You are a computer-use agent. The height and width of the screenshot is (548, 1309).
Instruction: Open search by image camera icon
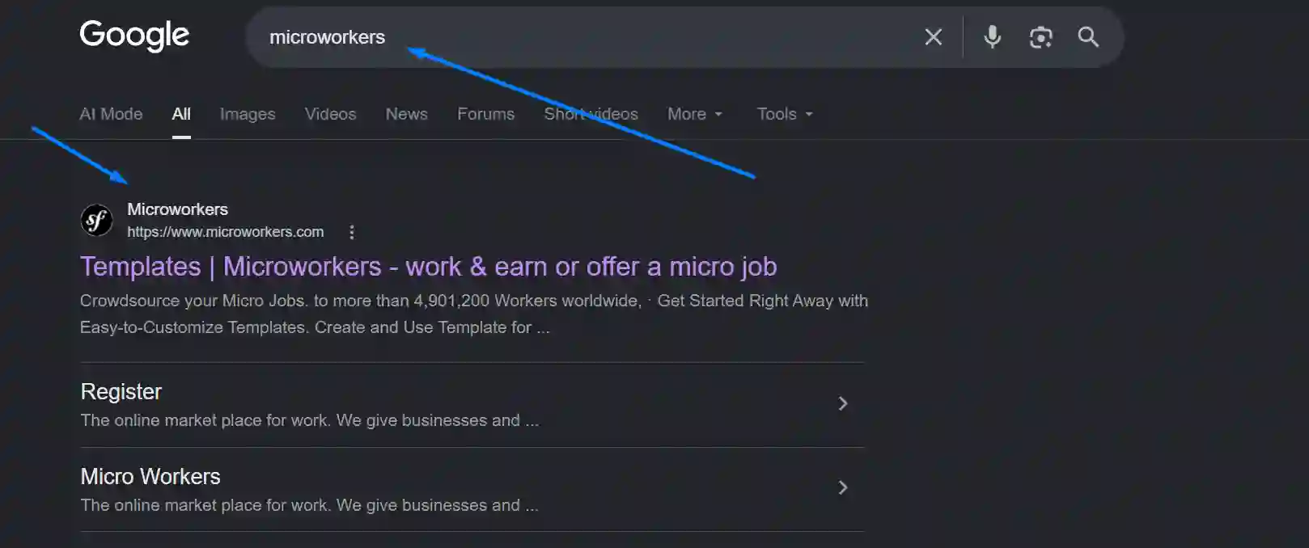pyautogui.click(x=1040, y=37)
